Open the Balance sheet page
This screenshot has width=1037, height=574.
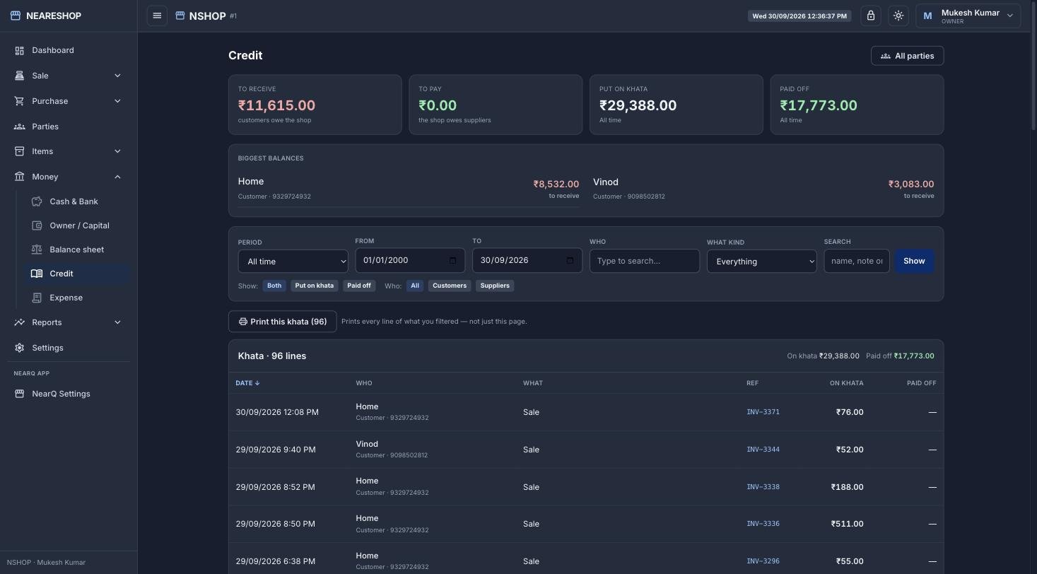[76, 250]
